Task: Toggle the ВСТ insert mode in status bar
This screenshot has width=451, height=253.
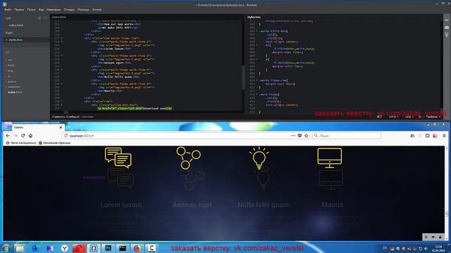Action: point(379,117)
